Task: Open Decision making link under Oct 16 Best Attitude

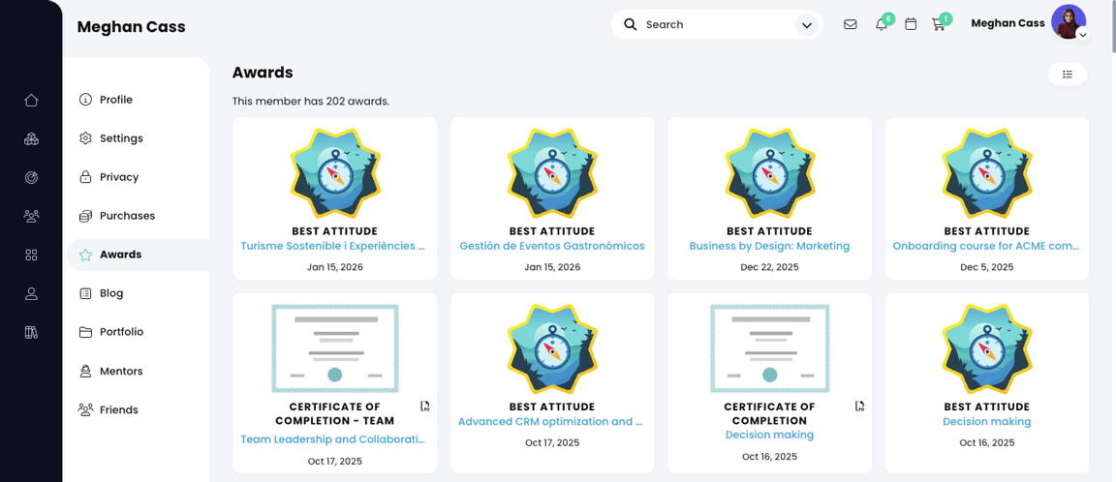Action: pyautogui.click(x=986, y=422)
